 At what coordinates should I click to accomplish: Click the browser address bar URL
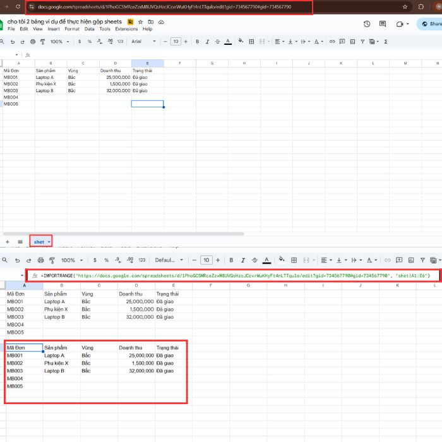coord(164,7)
